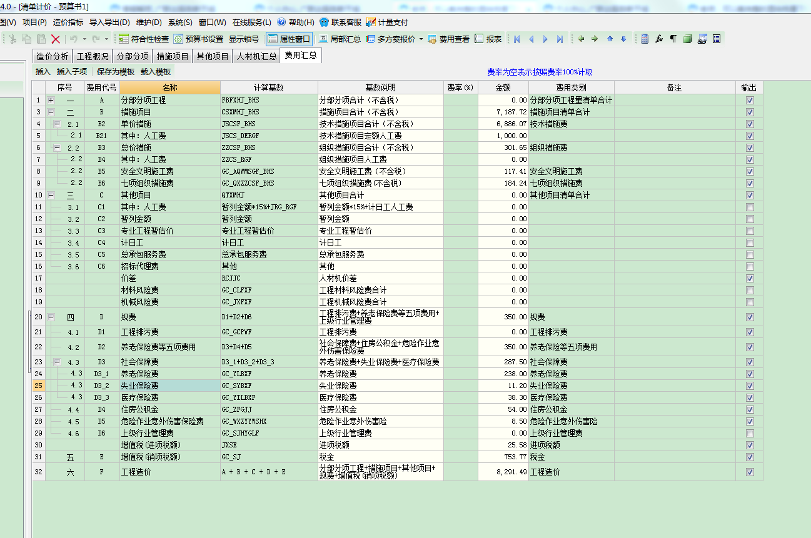Select 金额 cell 8,291.49 of 工程造价
Image resolution: width=811 pixels, height=538 pixels.
click(503, 472)
